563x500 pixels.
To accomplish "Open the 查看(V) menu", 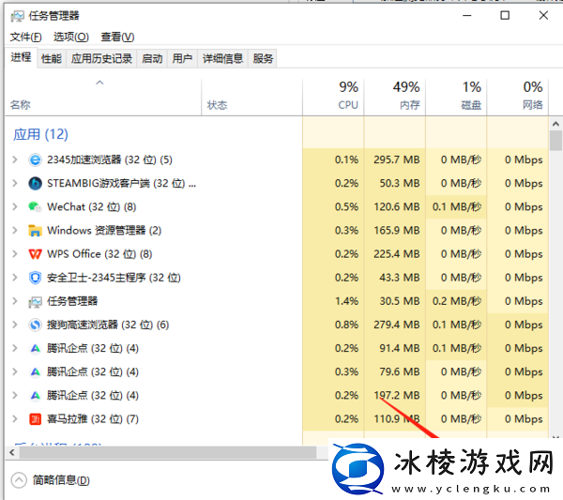I will click(117, 37).
